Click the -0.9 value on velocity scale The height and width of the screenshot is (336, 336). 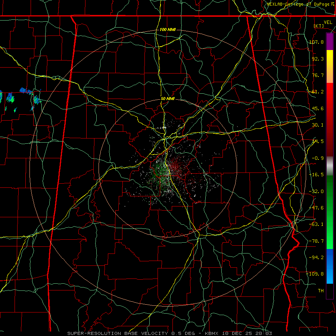pos(318,158)
